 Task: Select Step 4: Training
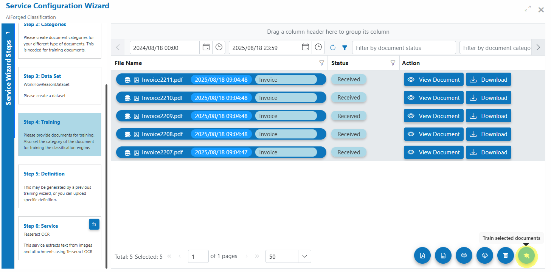[60, 134]
